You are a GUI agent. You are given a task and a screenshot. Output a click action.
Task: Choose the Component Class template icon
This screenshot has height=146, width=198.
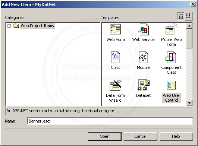[x=171, y=57]
